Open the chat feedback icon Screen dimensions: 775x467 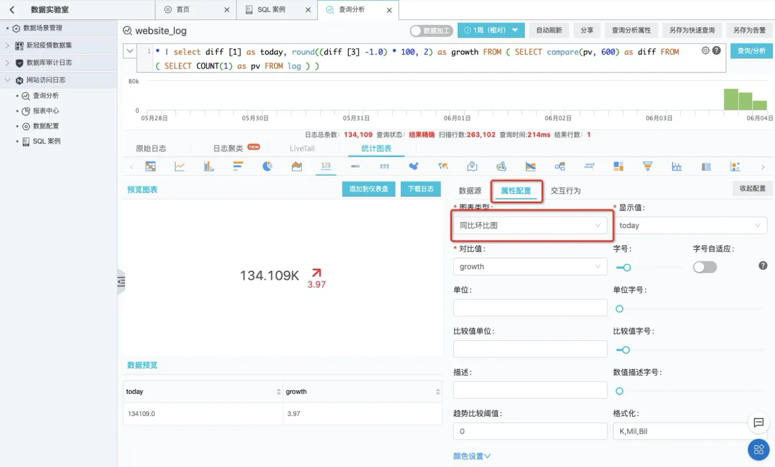point(758,423)
